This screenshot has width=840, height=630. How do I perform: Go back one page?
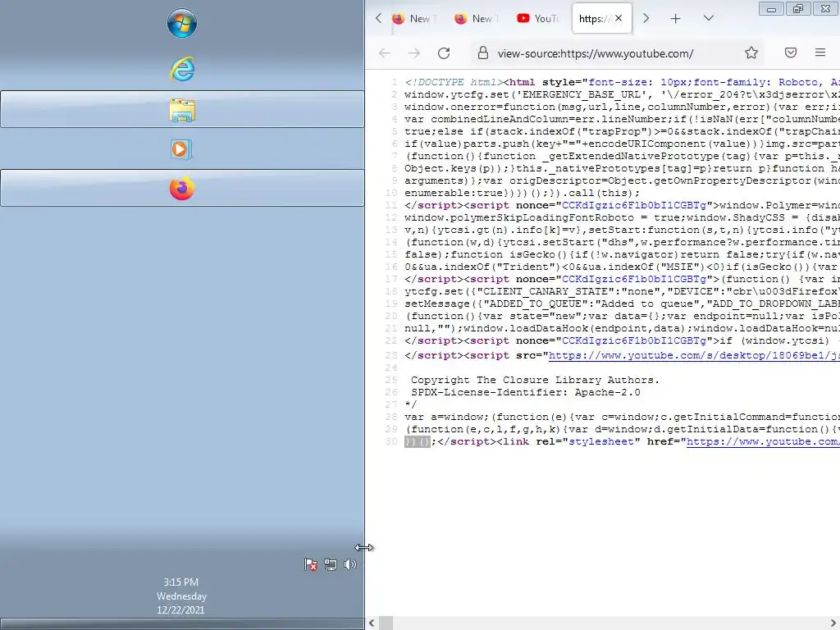click(x=385, y=53)
